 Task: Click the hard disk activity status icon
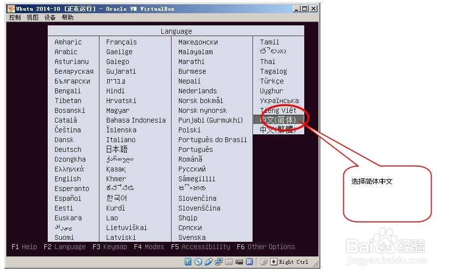188,262
